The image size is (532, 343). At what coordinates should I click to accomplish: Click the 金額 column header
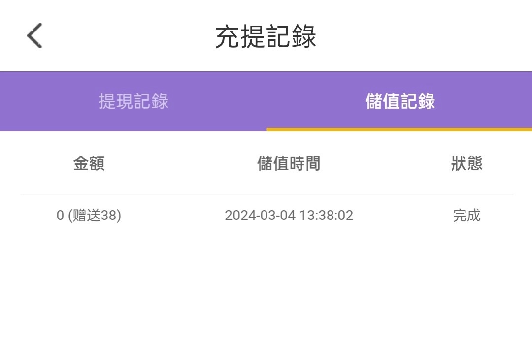click(89, 163)
